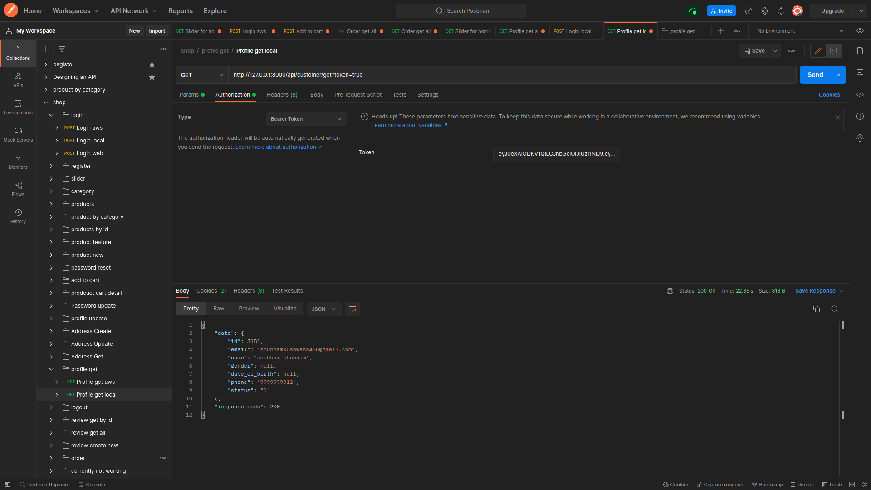Create a new collection with plus icon
This screenshot has height=490, width=871.
[x=46, y=49]
